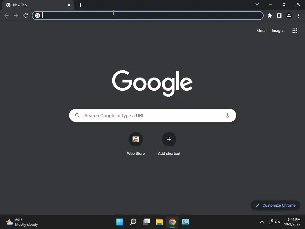
Task: Start voice search with the microphone
Action: coord(227,115)
